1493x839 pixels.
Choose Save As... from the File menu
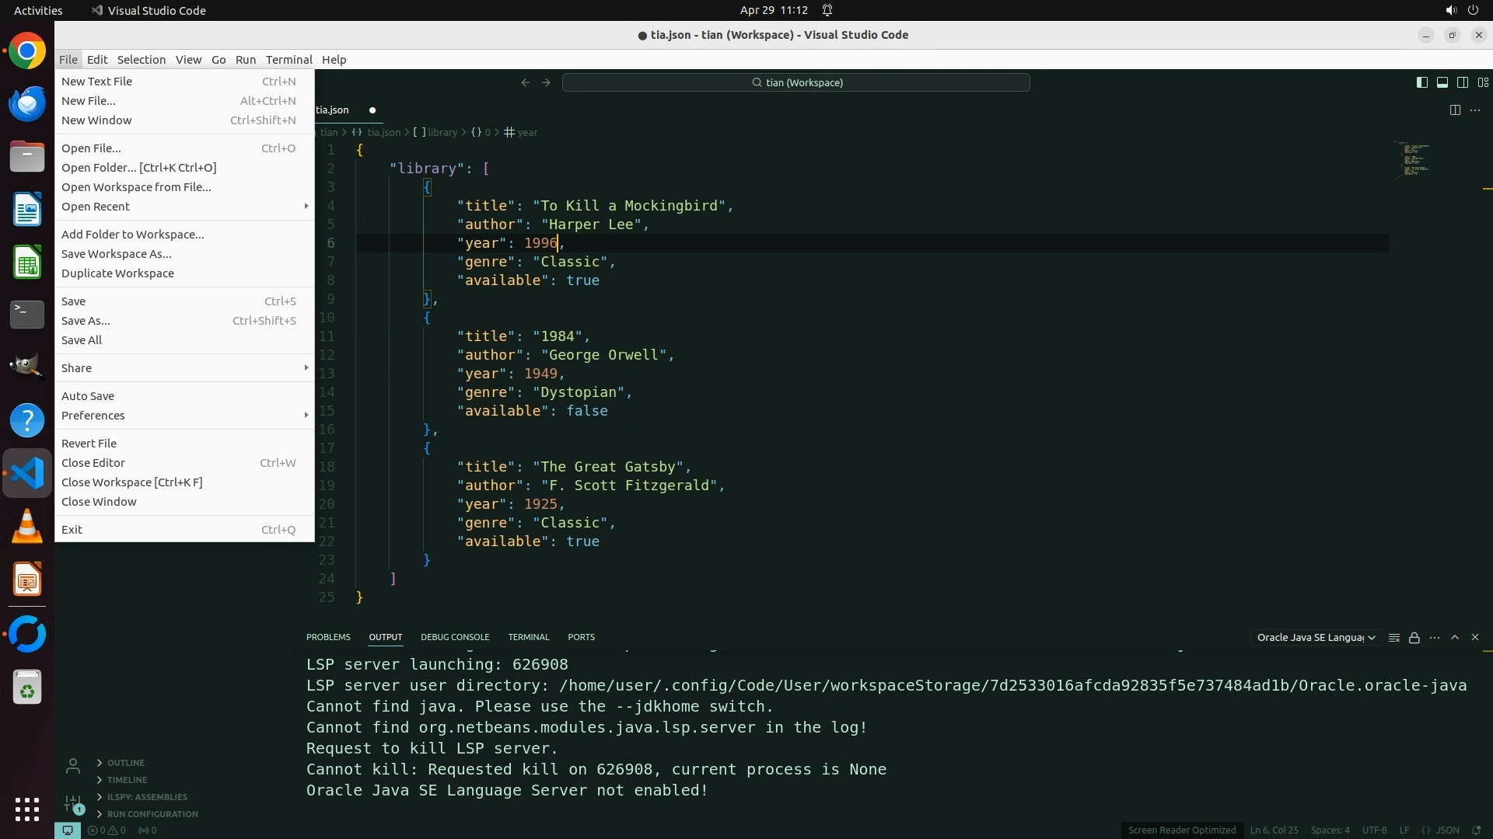86,321
